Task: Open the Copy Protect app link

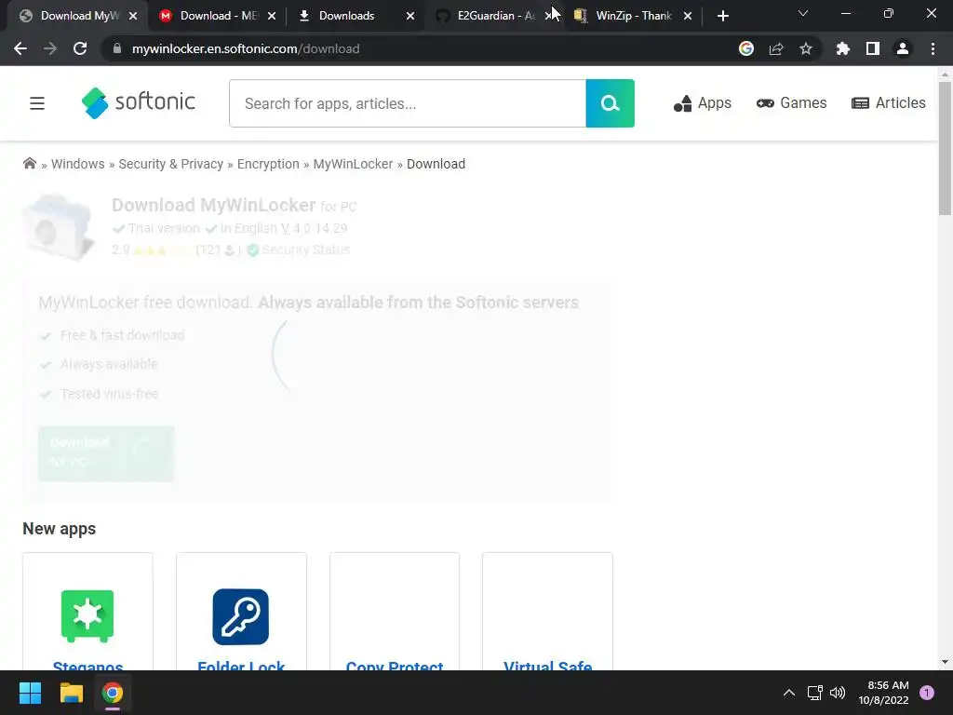Action: (x=395, y=667)
